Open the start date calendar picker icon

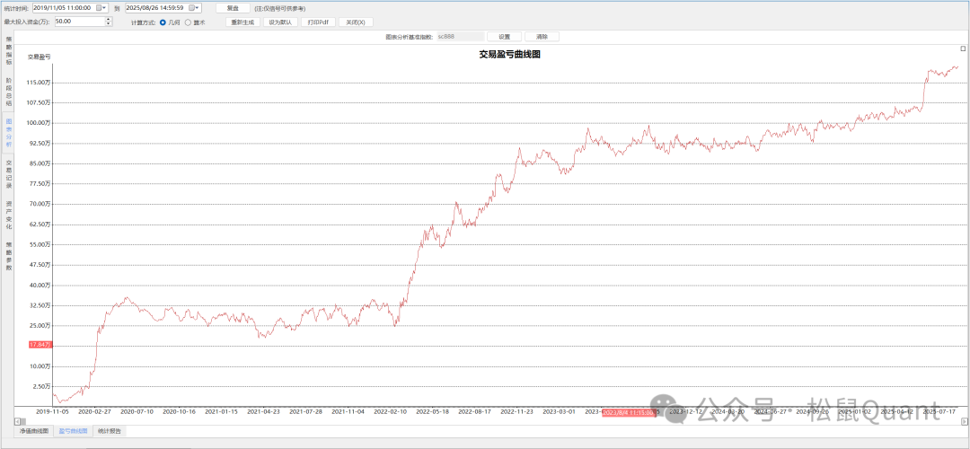click(99, 8)
